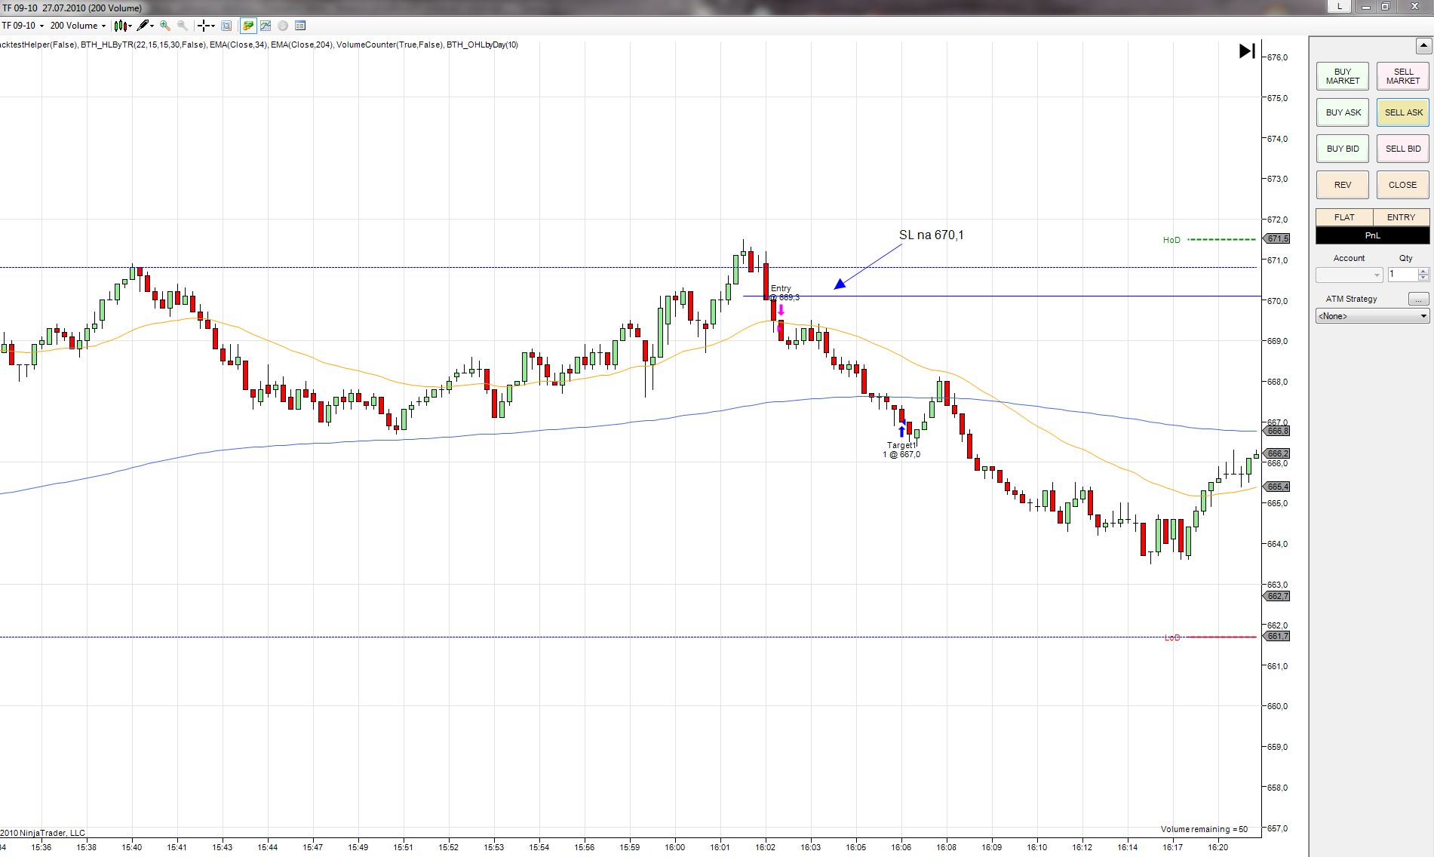
Task: Click the Zoom In magnifier icon
Action: tap(165, 26)
